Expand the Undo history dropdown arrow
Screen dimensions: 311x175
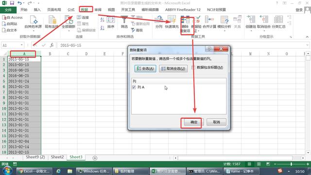24,3
